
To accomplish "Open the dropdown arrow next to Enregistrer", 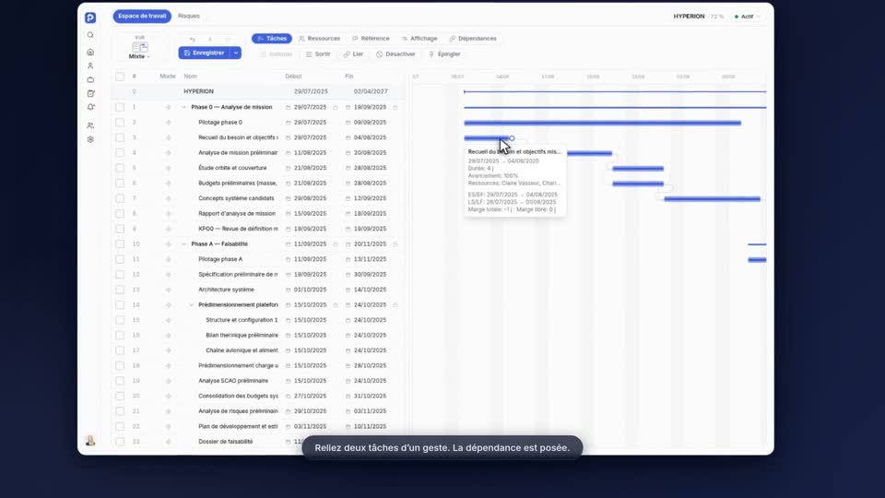I will coord(236,53).
